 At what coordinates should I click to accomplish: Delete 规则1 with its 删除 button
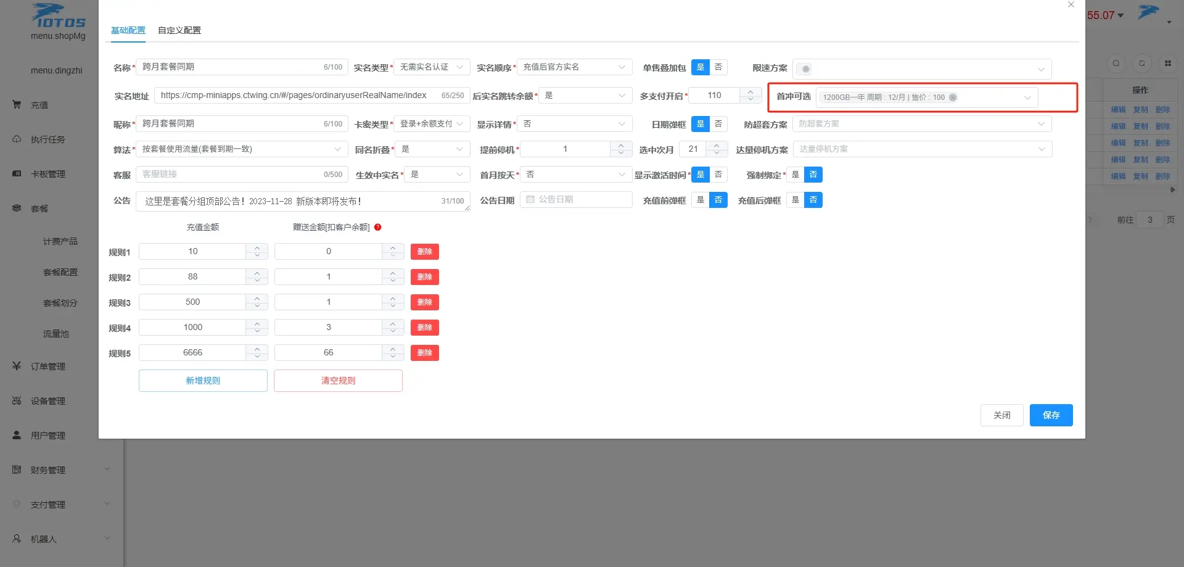pyautogui.click(x=425, y=252)
